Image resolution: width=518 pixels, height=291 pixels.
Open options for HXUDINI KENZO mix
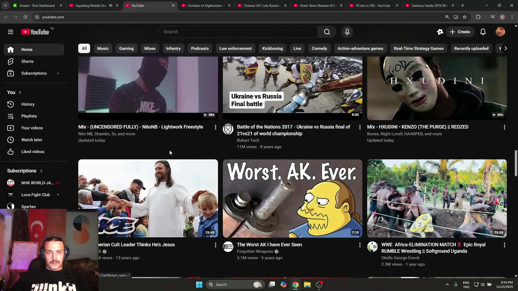pyautogui.click(x=504, y=127)
